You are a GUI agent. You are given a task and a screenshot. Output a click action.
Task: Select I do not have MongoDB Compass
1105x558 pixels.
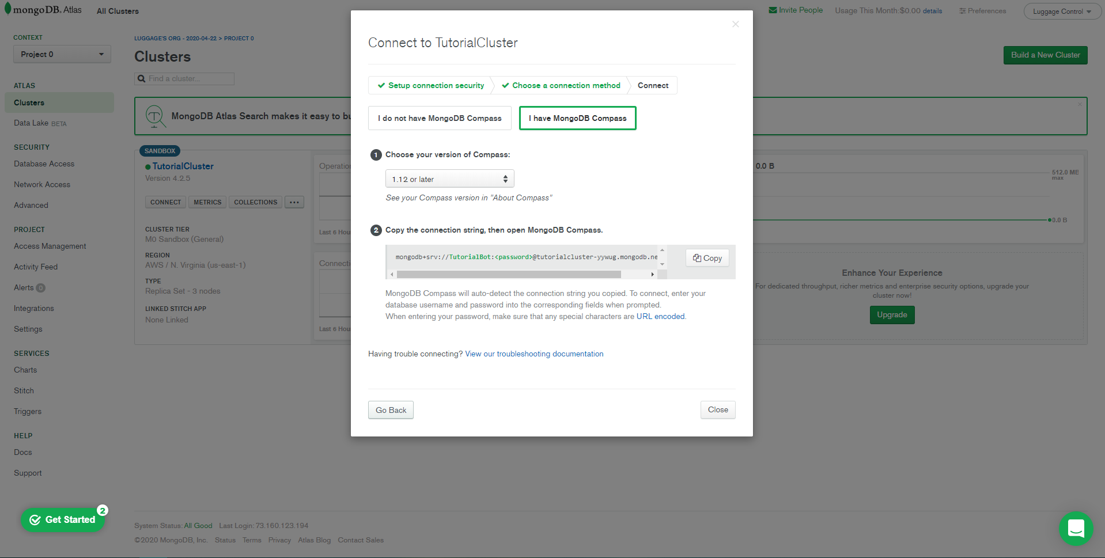(x=440, y=118)
